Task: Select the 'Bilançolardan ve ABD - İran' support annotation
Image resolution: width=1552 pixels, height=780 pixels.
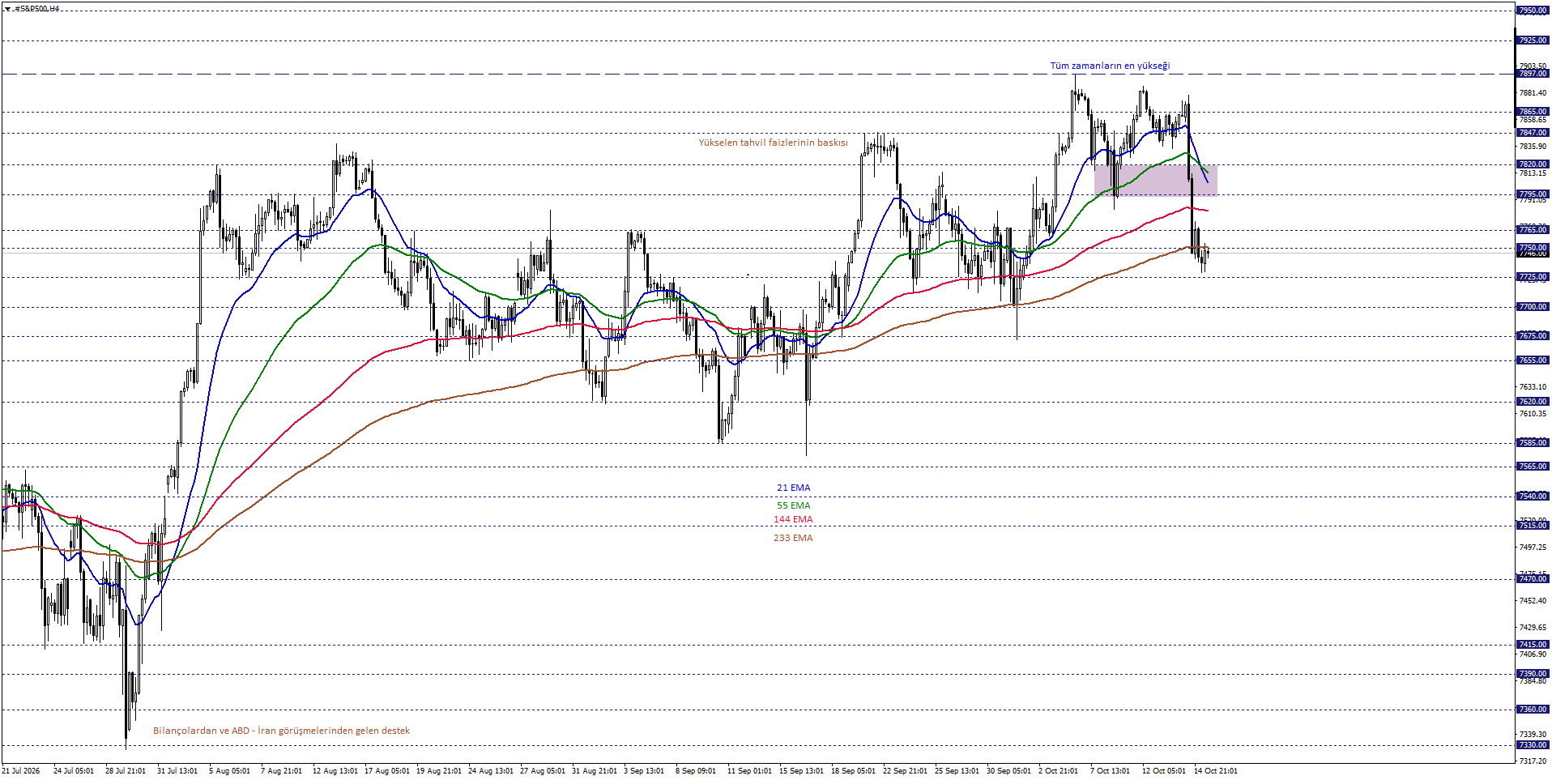Action: 281,731
